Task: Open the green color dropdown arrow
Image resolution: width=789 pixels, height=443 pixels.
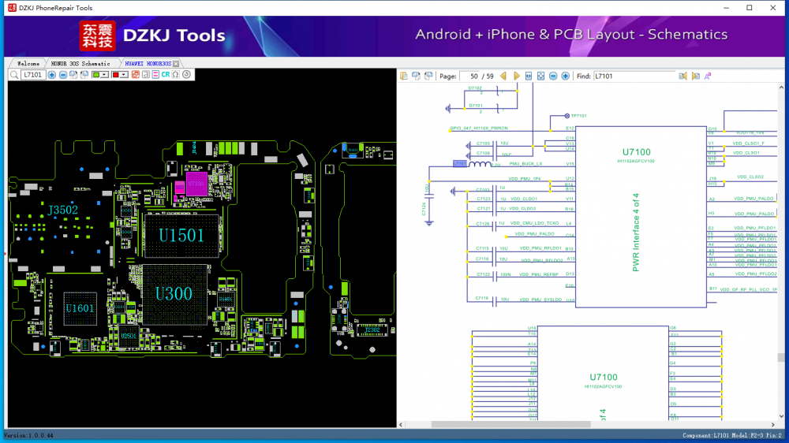Action: click(x=105, y=75)
